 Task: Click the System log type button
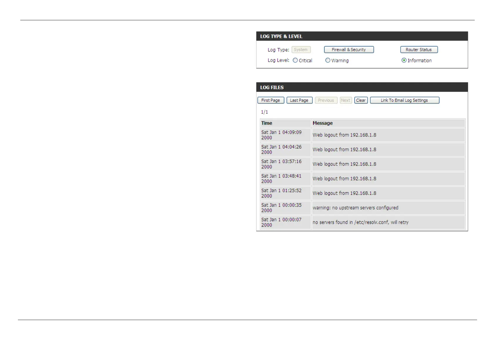click(301, 50)
